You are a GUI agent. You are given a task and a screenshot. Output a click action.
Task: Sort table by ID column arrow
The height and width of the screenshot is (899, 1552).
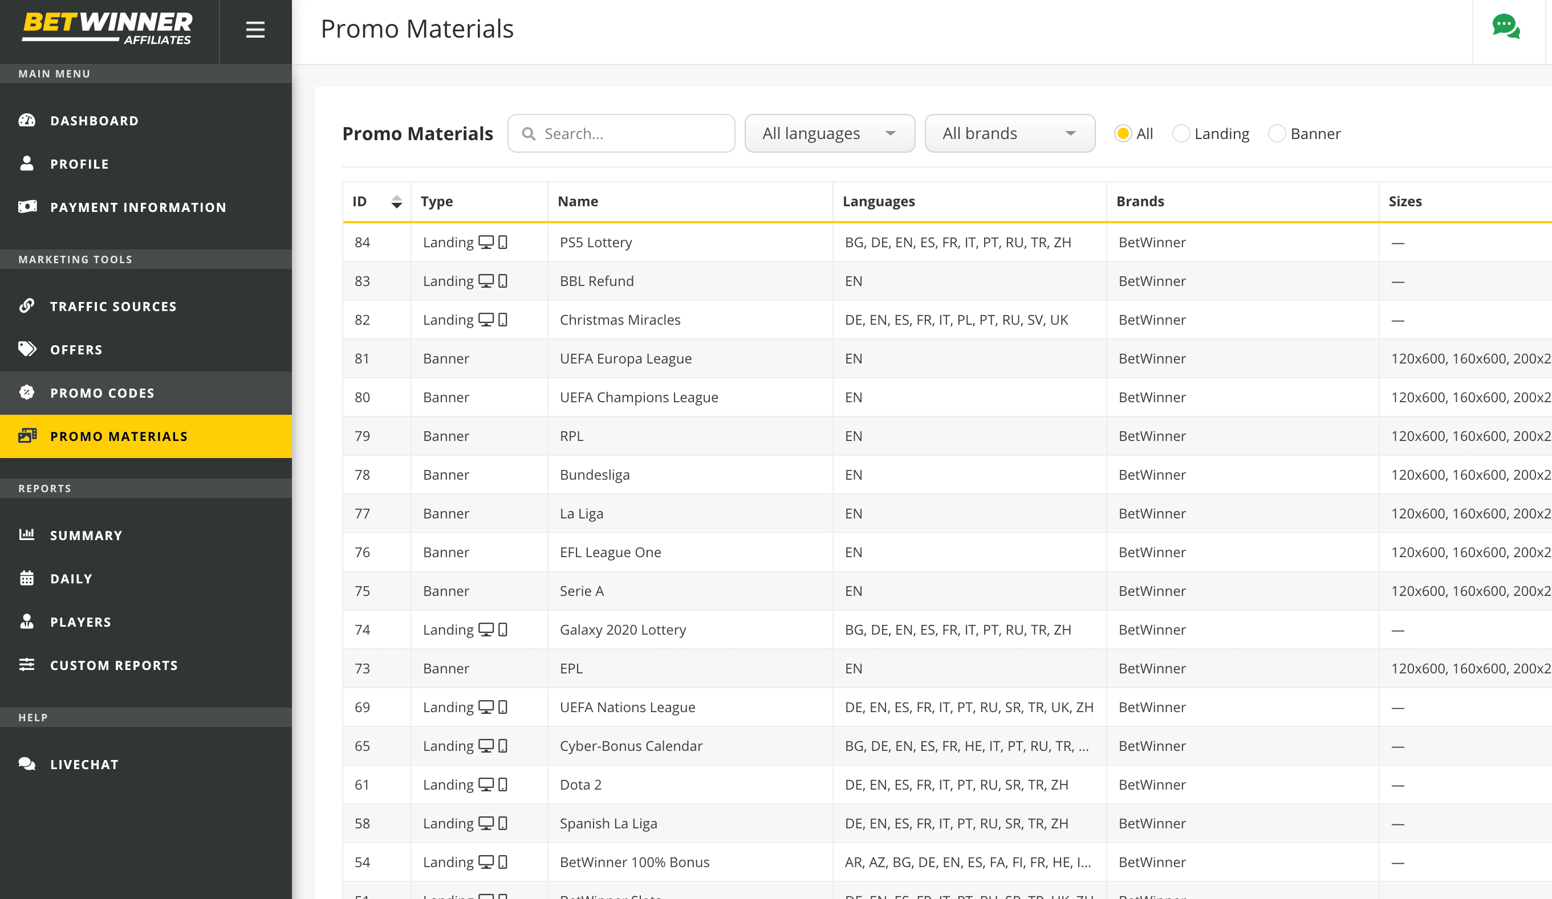397,202
